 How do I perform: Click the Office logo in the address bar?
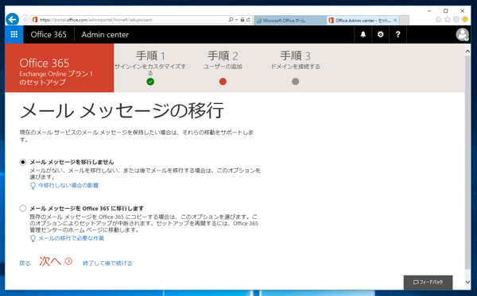coord(35,20)
